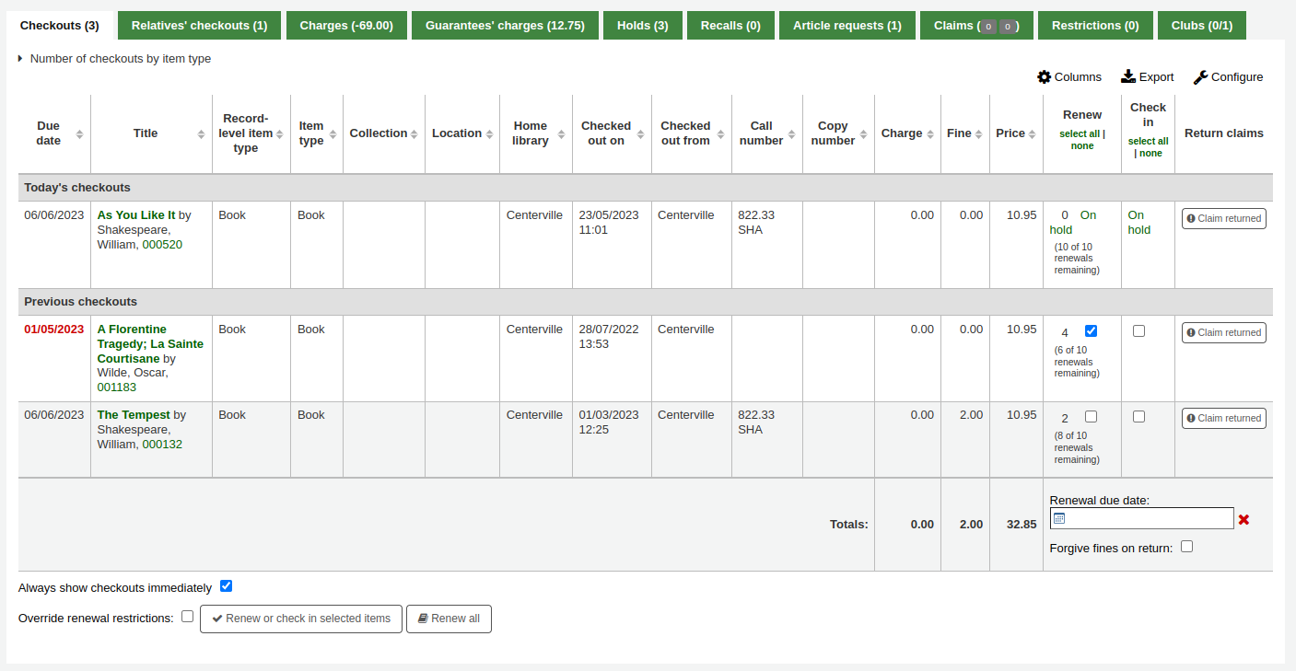This screenshot has width=1296, height=671.
Task: Click Claim returned for The Tempest
Action: coord(1223,419)
